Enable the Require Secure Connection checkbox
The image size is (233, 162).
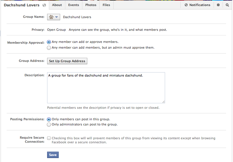pos(49,138)
